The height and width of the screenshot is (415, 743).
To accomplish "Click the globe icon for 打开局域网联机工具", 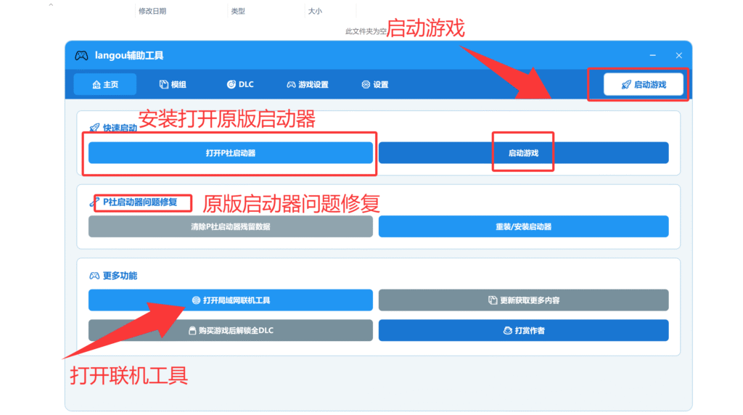I will (x=196, y=300).
